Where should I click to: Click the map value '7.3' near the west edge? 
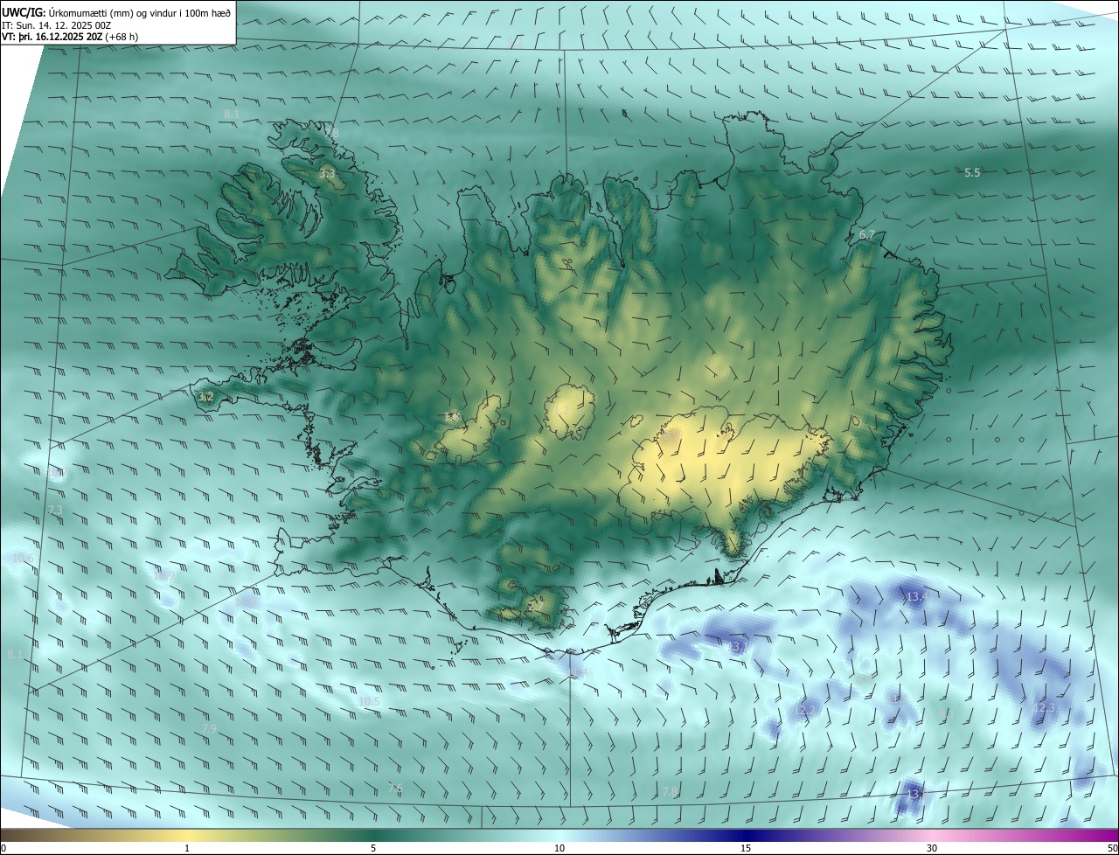(x=55, y=510)
